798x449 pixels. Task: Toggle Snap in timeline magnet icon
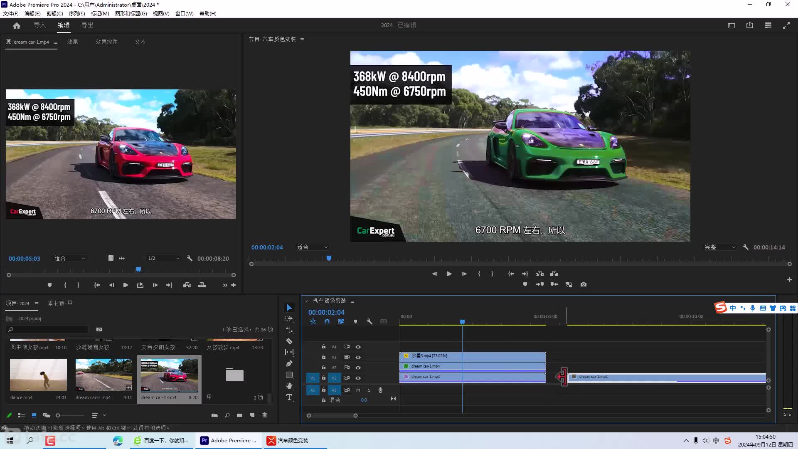[327, 321]
